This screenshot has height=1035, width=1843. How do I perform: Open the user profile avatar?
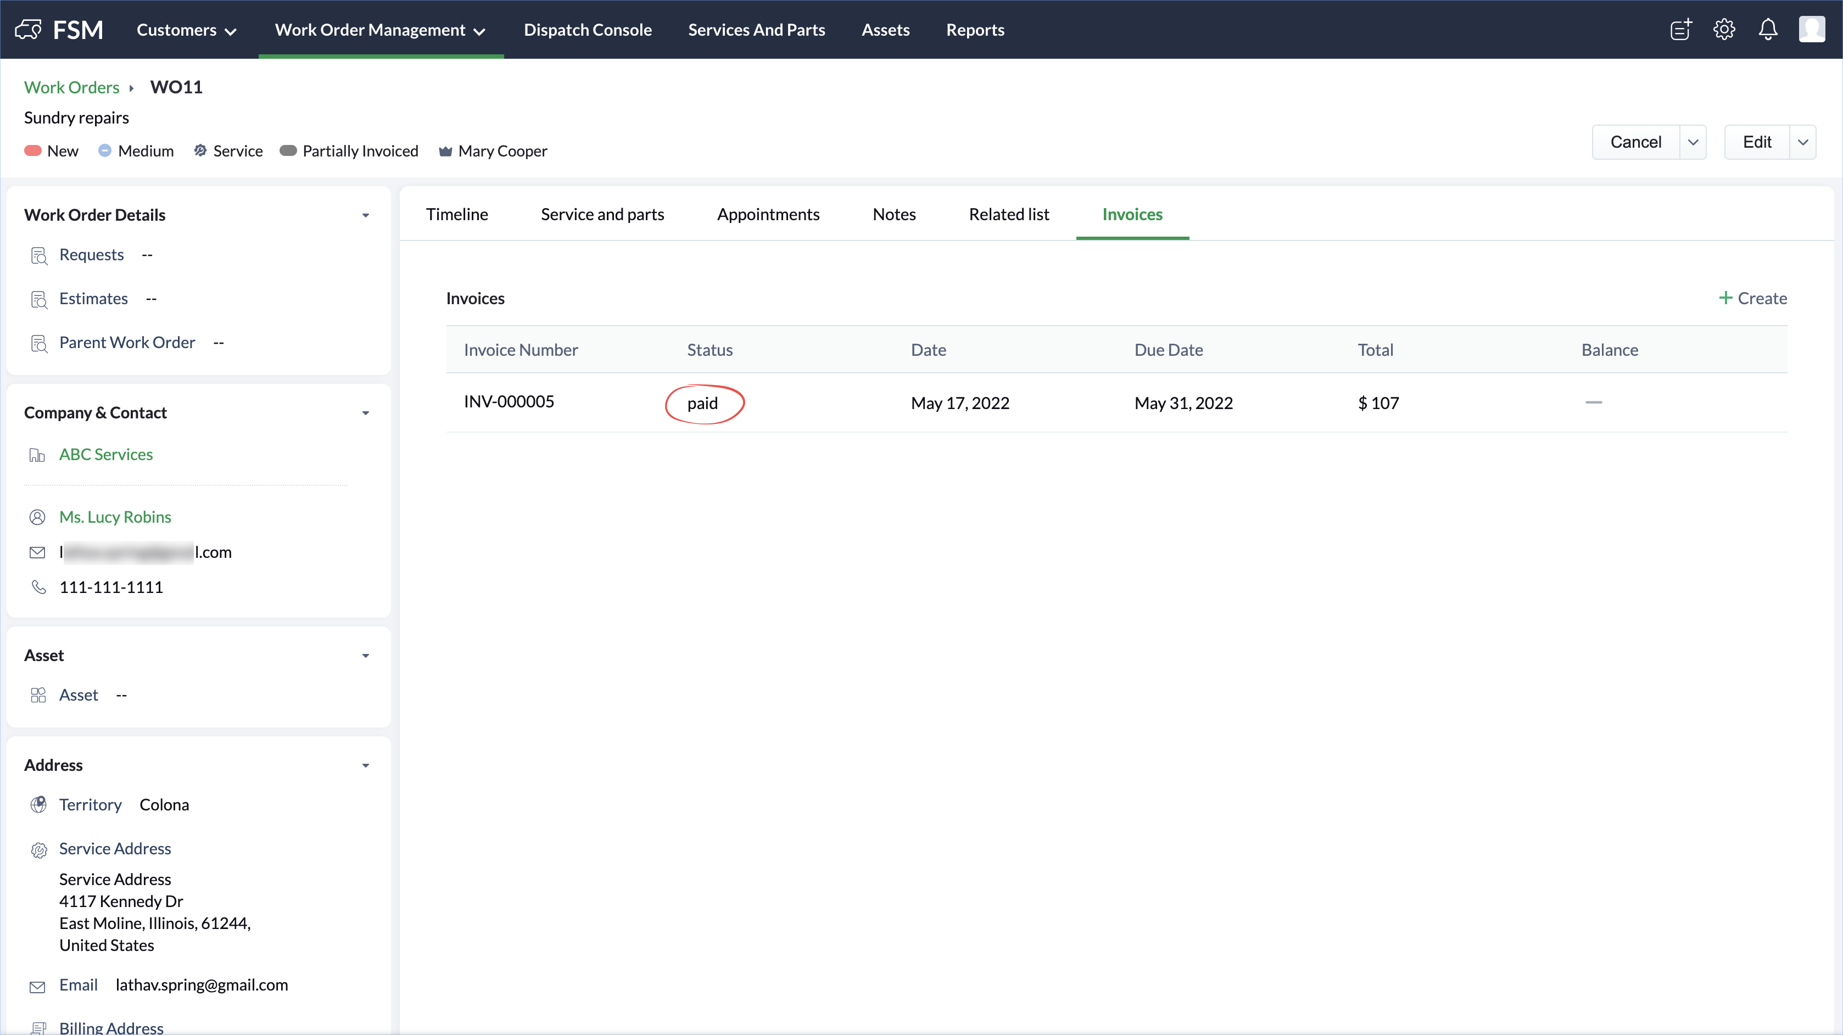pos(1812,29)
